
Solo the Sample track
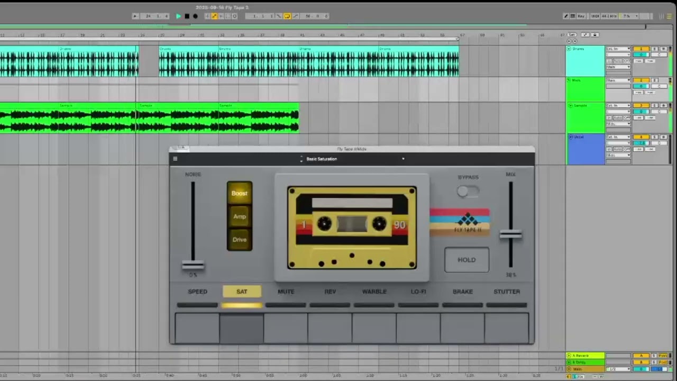pyautogui.click(x=654, y=105)
